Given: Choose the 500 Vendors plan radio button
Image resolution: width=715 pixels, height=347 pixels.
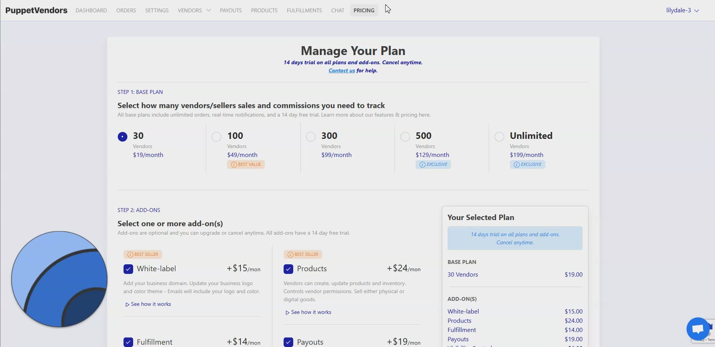Looking at the screenshot, I should 405,137.
